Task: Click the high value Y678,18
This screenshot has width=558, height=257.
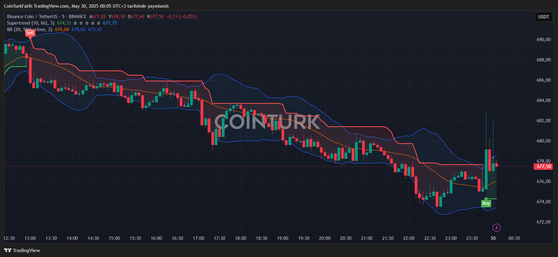Action: coord(117,17)
